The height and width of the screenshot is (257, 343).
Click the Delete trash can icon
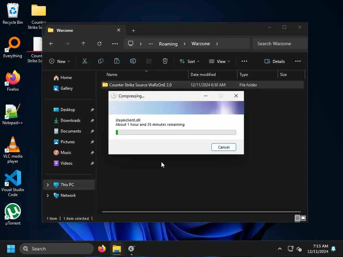pyautogui.click(x=165, y=62)
